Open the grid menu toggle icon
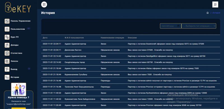The height and width of the screenshot is (109, 224). [44, 4]
